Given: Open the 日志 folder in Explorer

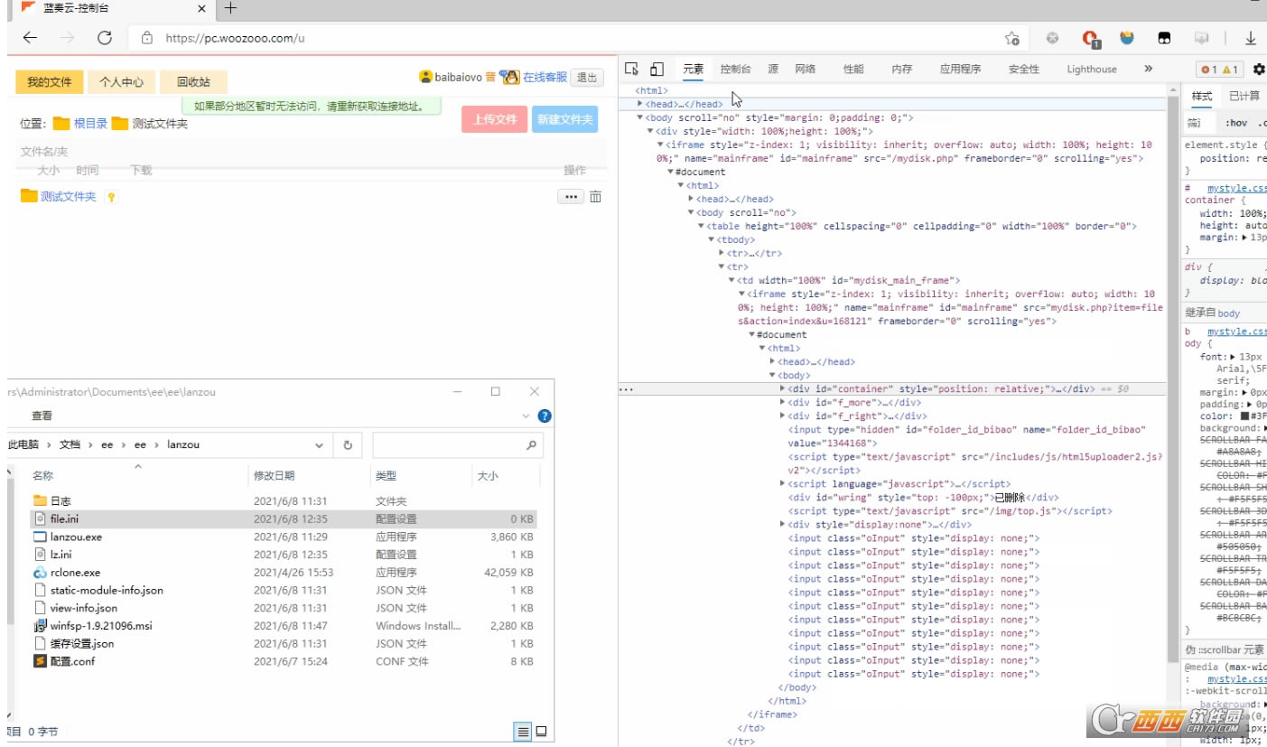Looking at the screenshot, I should (x=61, y=500).
